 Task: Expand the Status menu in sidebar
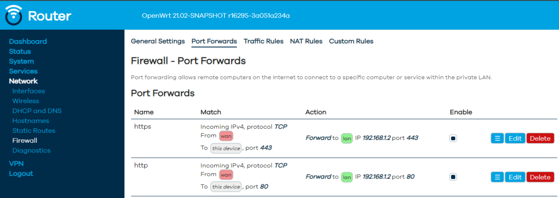(x=20, y=51)
